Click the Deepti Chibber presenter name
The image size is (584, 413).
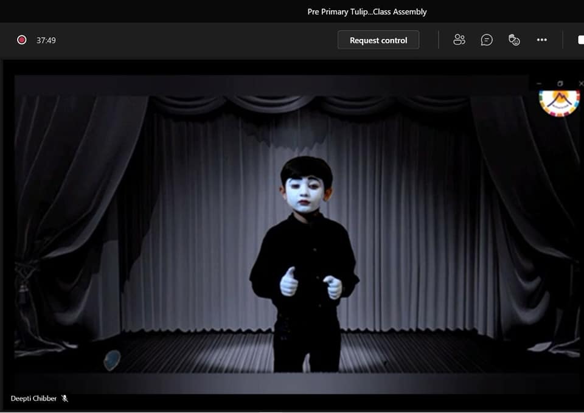pos(33,398)
